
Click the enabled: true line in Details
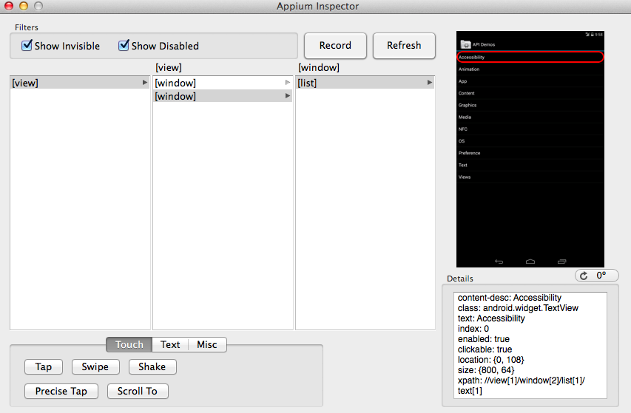pos(483,339)
